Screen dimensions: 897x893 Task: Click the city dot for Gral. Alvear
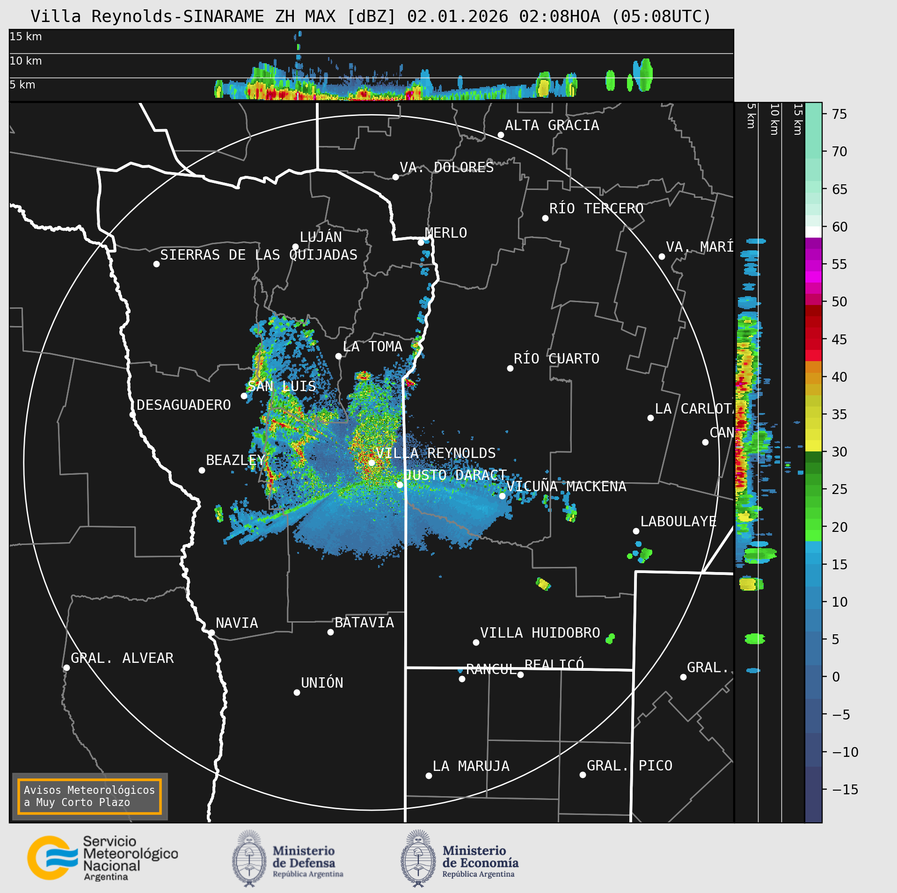(x=66, y=668)
